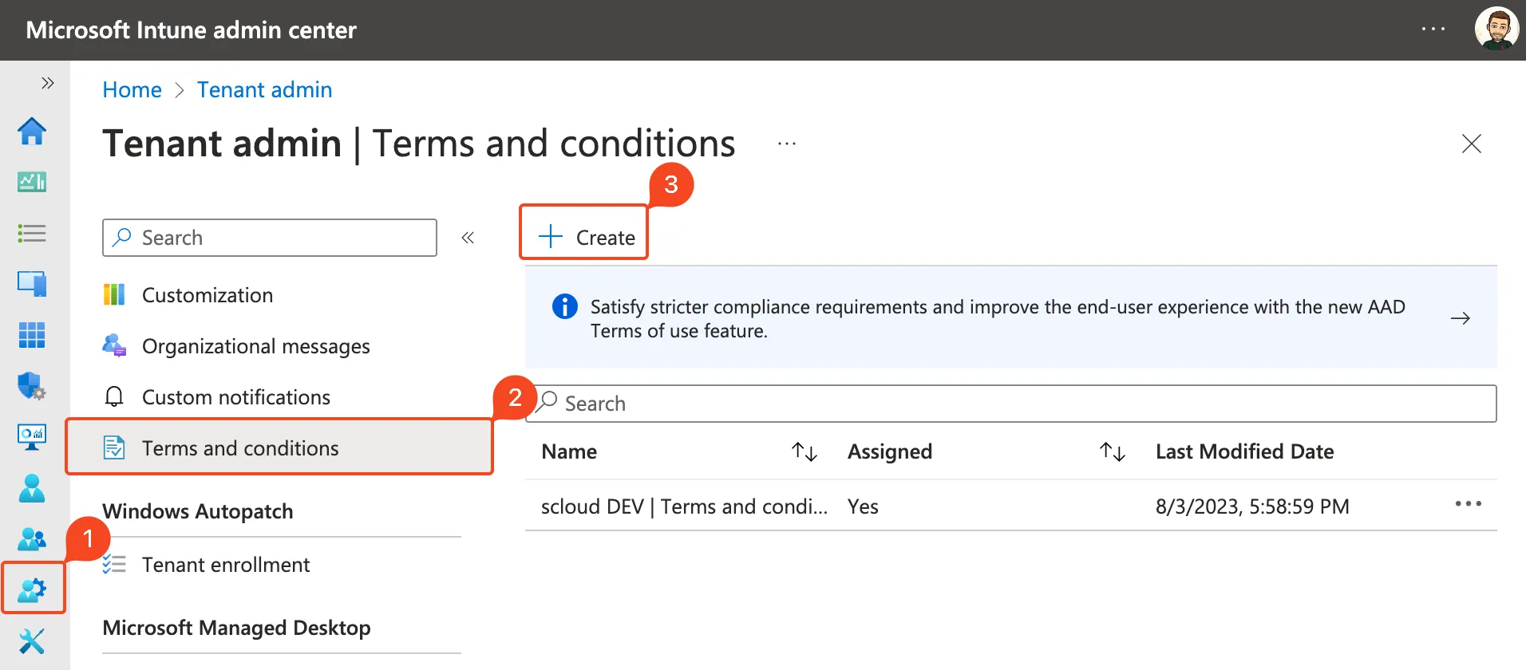The height and width of the screenshot is (670, 1526).
Task: Open scloud DEV Terms and conditions entry
Action: tap(684, 506)
